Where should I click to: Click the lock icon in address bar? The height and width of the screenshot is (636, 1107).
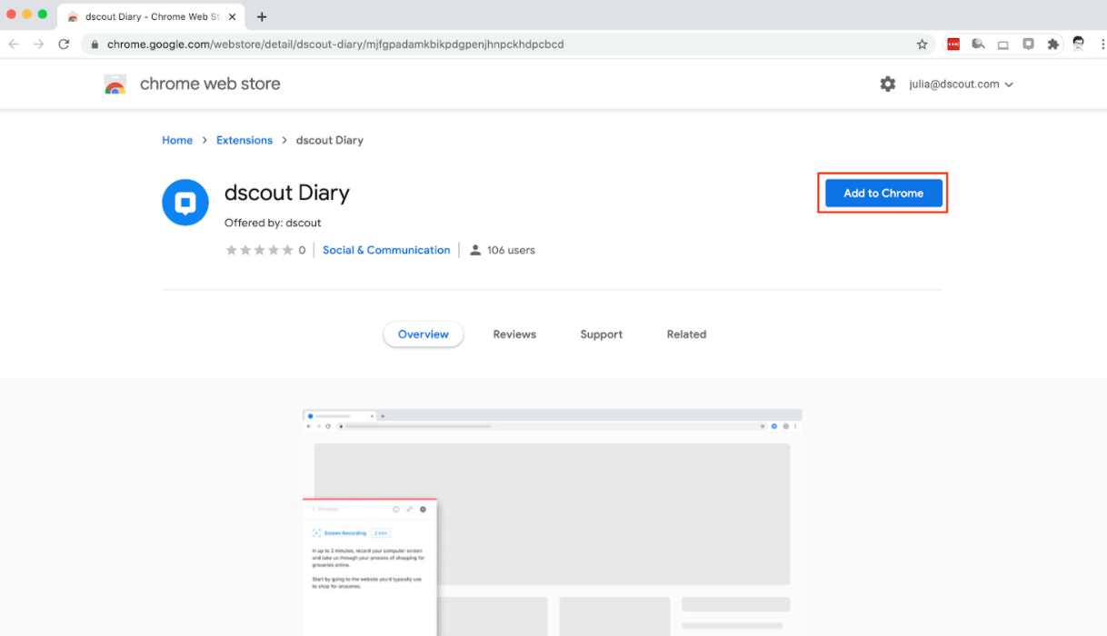94,44
